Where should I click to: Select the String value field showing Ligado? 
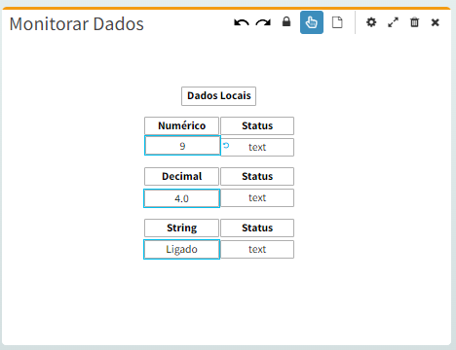pos(181,249)
